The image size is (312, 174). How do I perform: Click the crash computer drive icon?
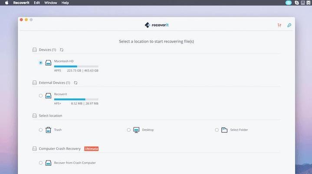48,163
